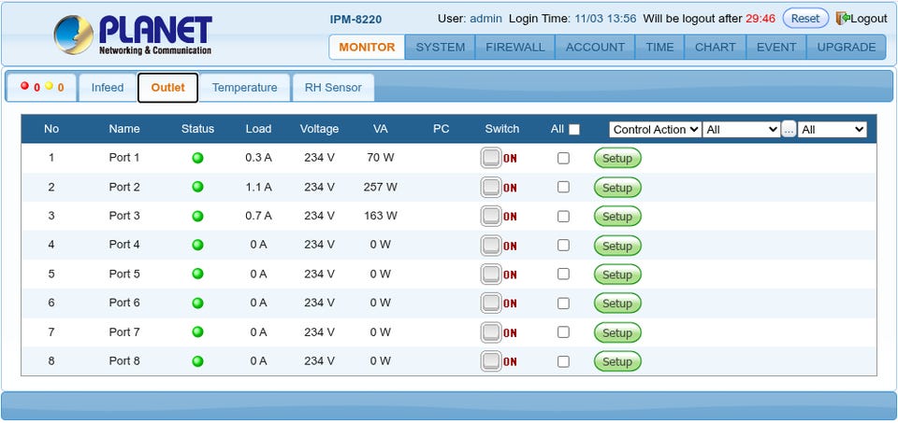Viewport: 898px width, 423px height.
Task: Open Setup for Port 1
Action: pyautogui.click(x=616, y=159)
